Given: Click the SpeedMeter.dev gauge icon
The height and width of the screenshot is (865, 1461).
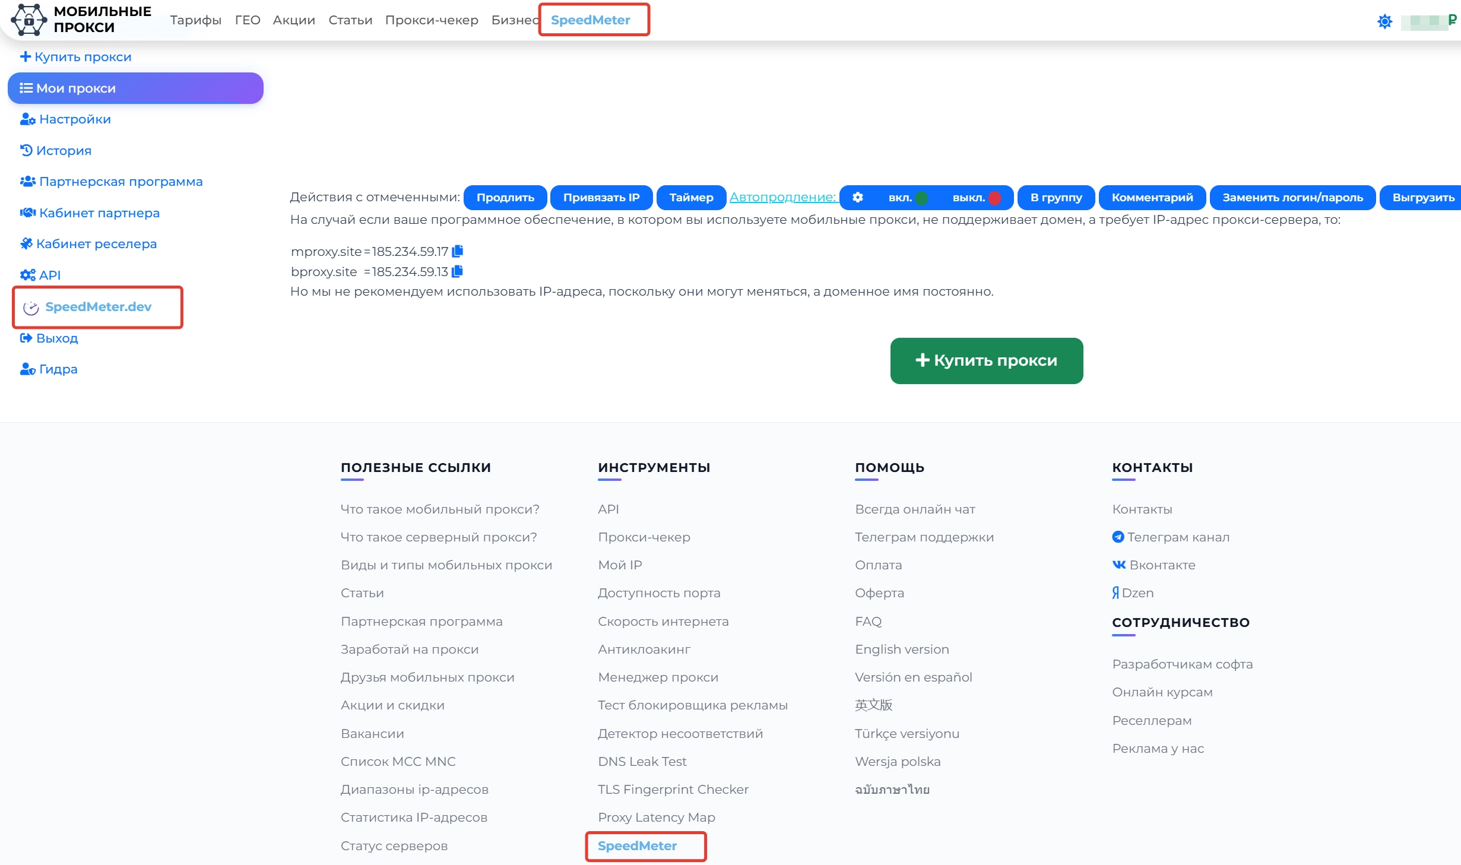Looking at the screenshot, I should [31, 308].
